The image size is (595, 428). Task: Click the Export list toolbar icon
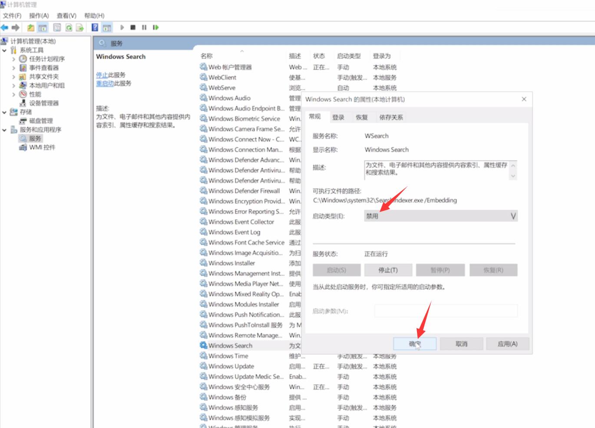pyautogui.click(x=80, y=27)
